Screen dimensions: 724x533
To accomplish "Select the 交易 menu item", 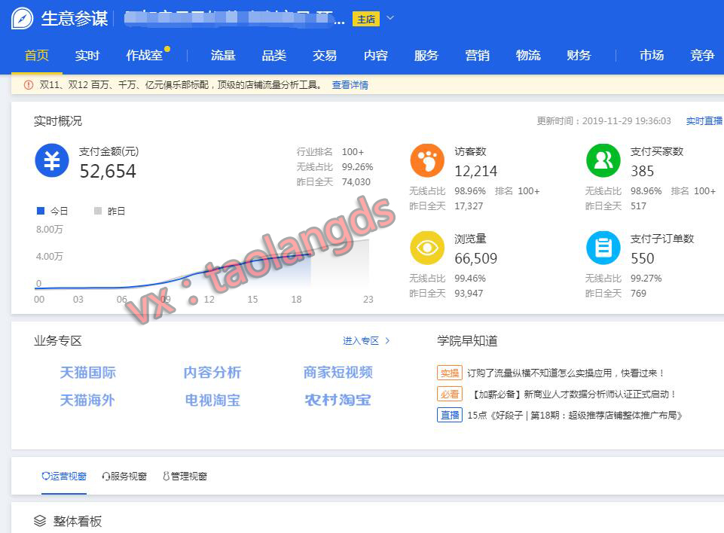I will [325, 56].
